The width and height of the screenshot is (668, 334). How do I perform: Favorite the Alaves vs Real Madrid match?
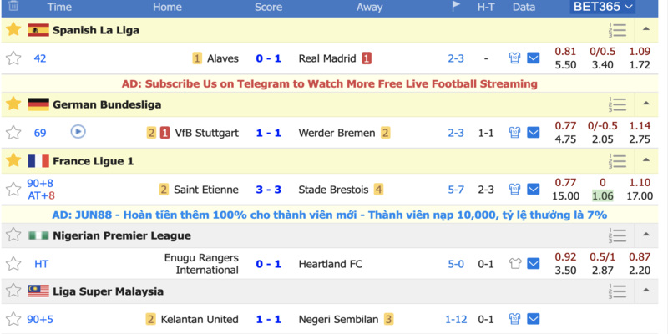click(13, 58)
